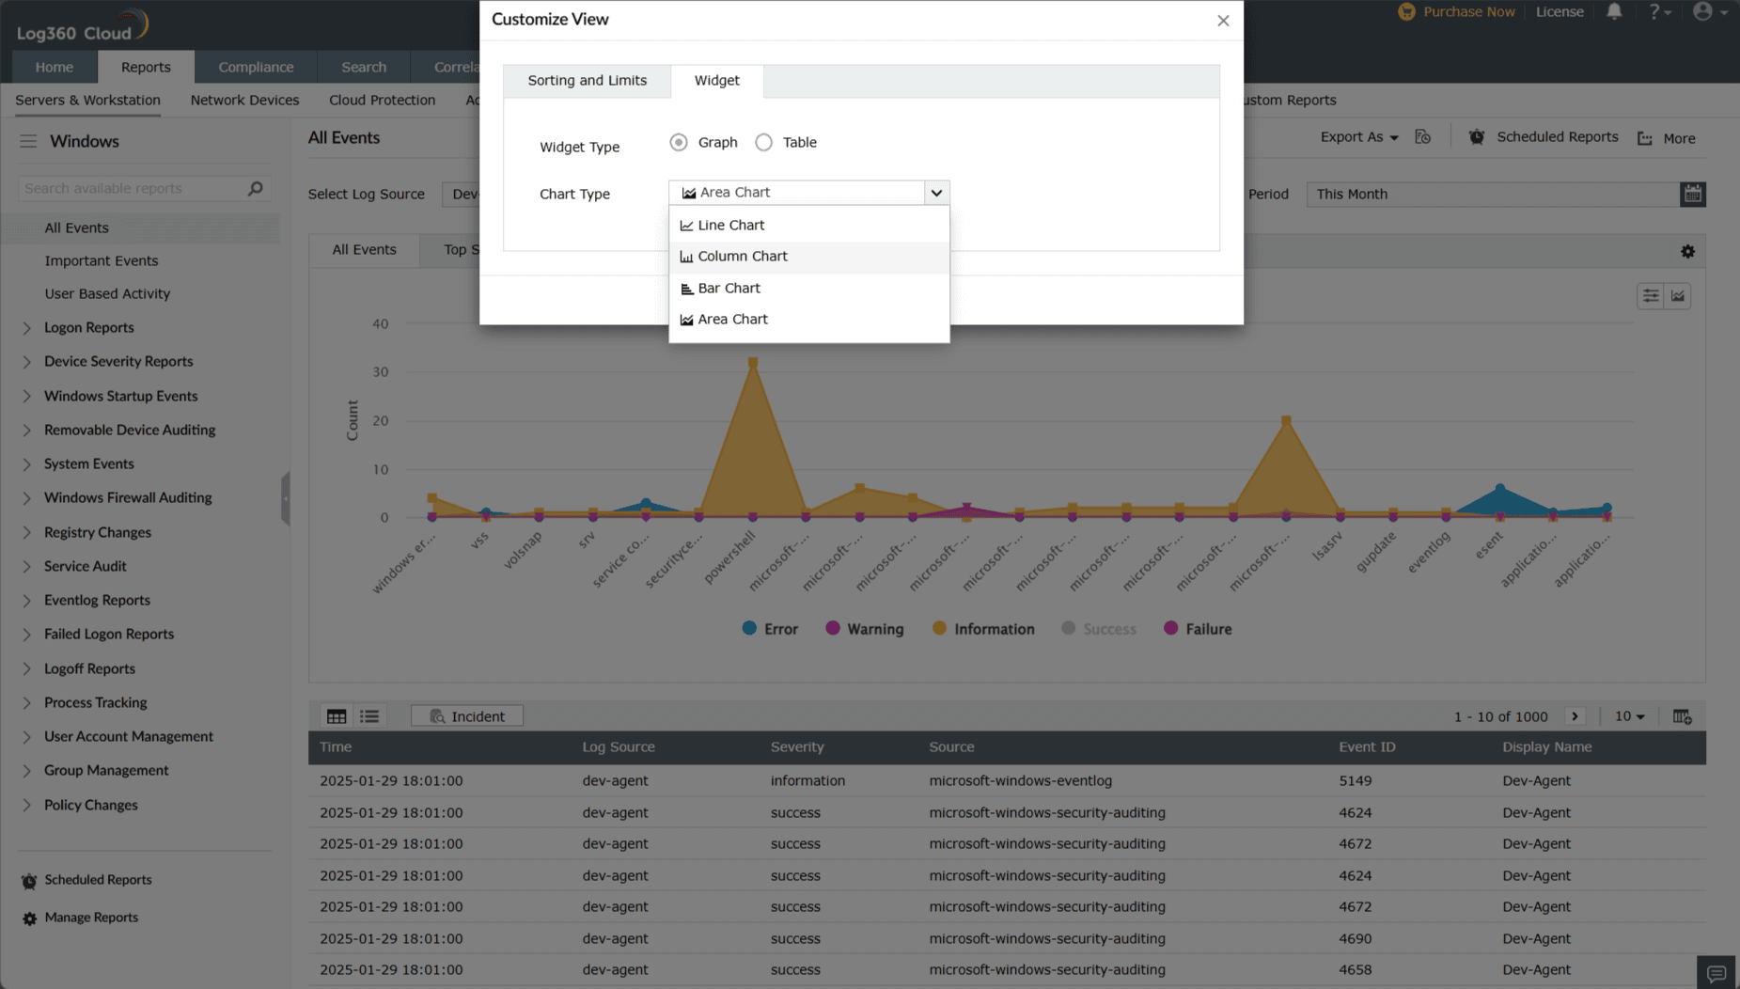Click the add column icon above the table
This screenshot has height=989, width=1740.
(1682, 715)
